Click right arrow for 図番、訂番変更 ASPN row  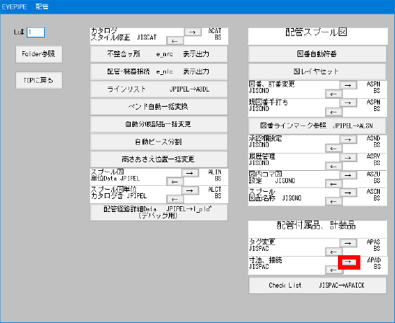pyautogui.click(x=348, y=85)
